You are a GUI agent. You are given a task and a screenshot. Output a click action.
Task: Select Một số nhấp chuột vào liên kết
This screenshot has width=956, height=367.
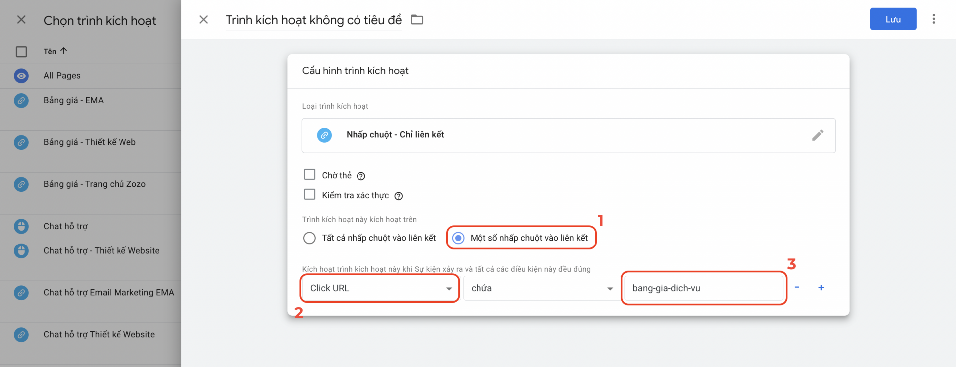tap(458, 238)
